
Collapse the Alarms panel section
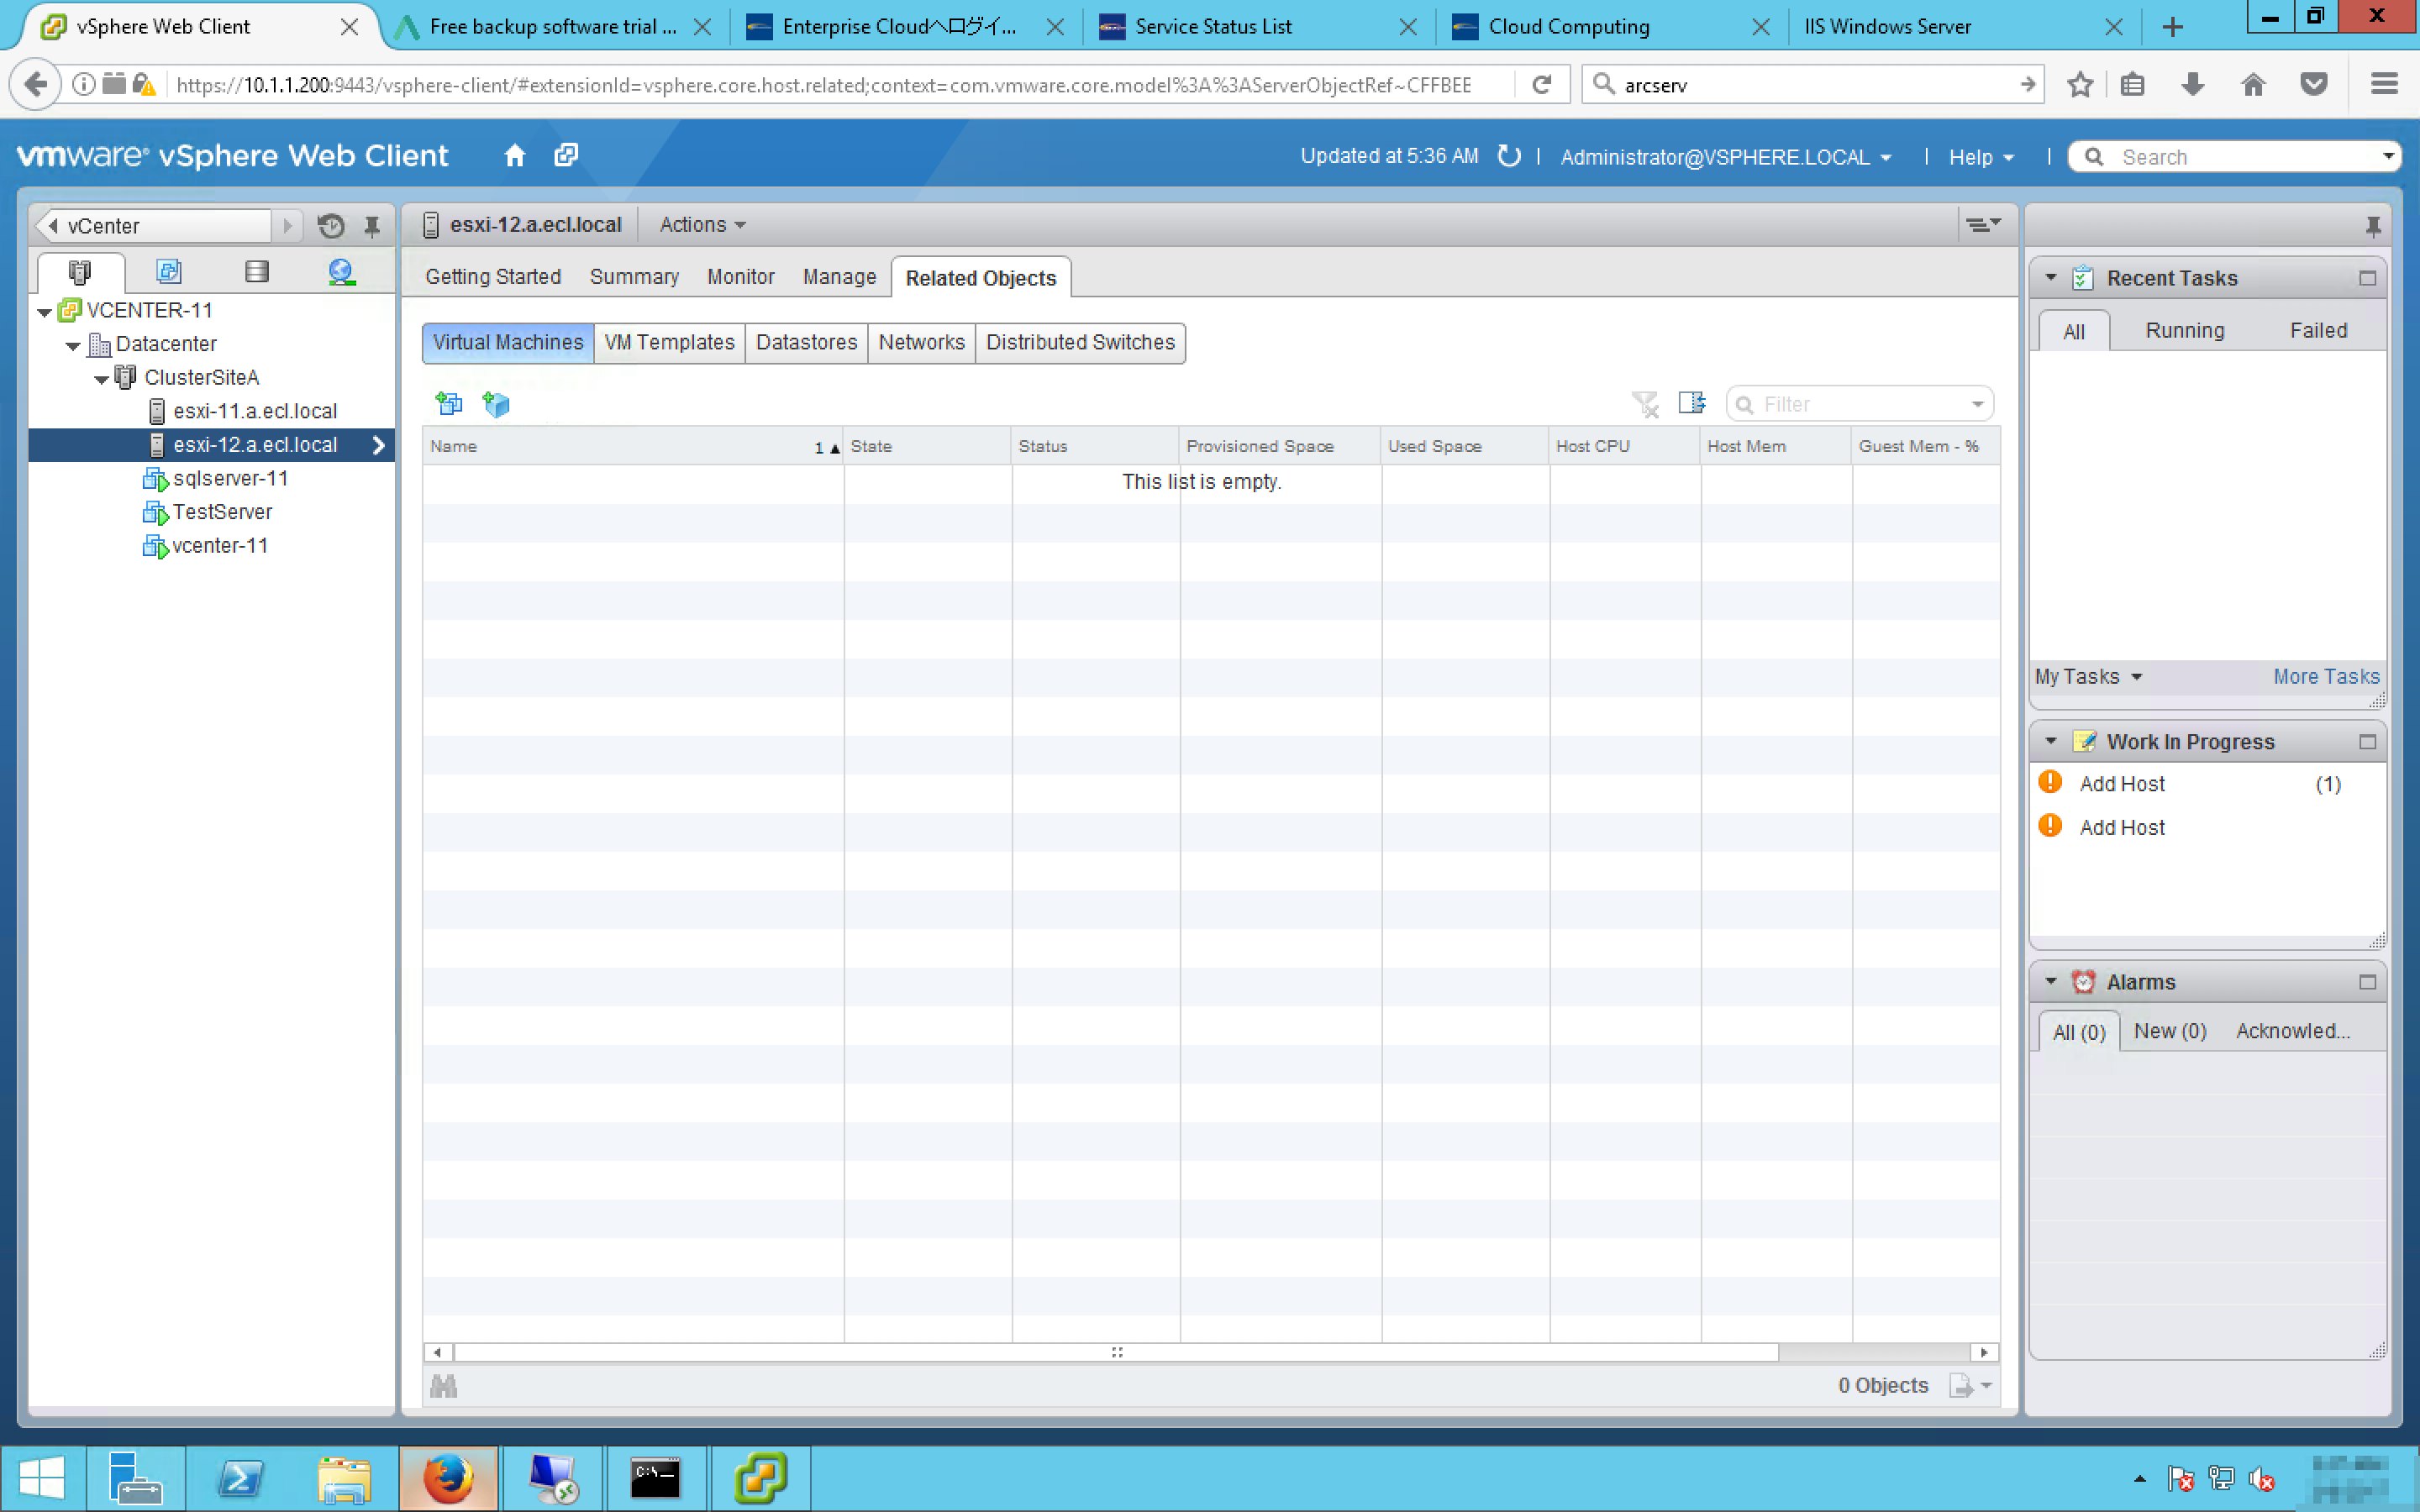click(x=2051, y=981)
